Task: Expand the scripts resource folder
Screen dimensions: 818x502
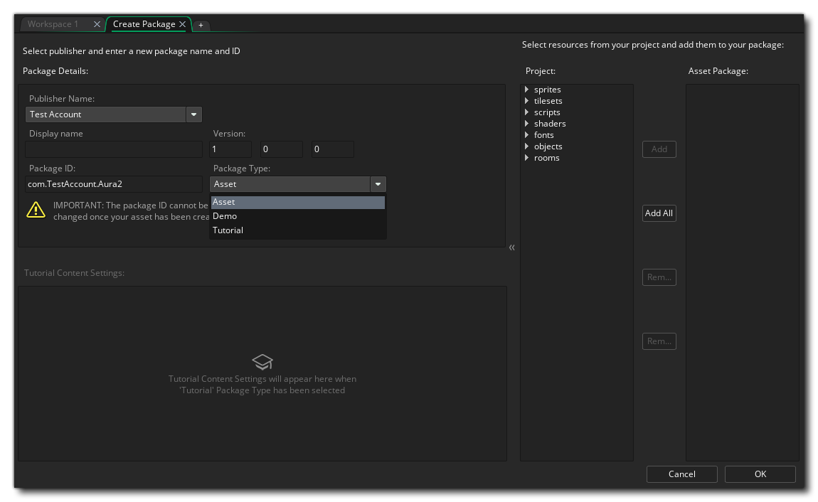Action: coord(526,112)
